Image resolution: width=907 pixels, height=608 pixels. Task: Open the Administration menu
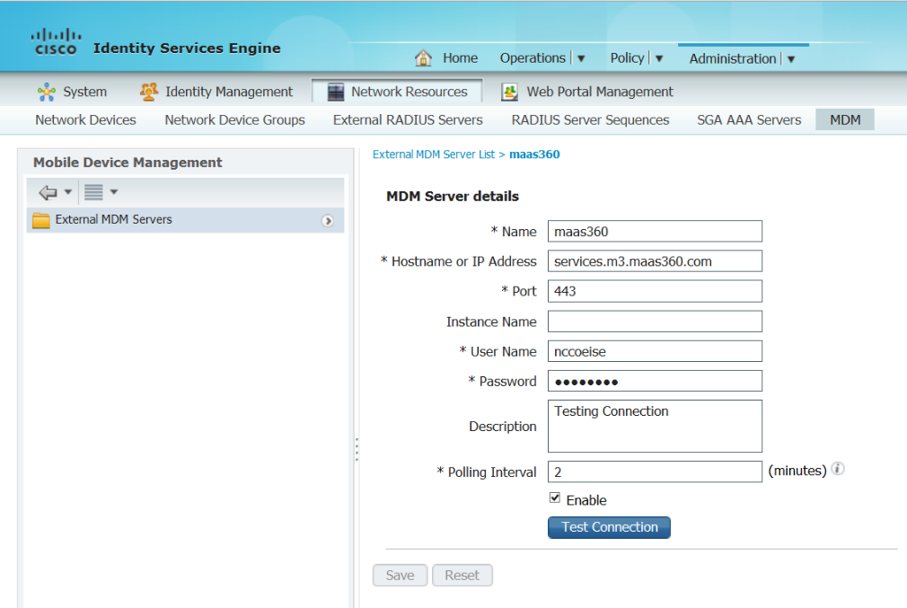[732, 59]
